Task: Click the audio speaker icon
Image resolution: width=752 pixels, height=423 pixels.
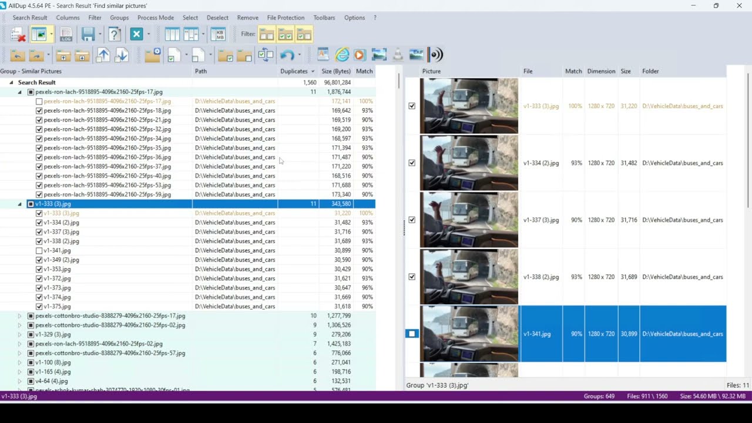Action: point(435,55)
